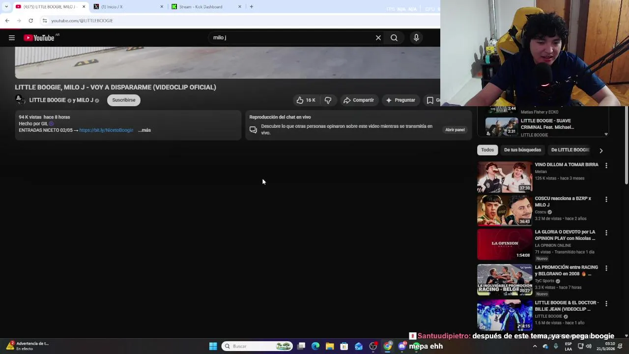Select the De tus búsquedas chip

(522, 150)
